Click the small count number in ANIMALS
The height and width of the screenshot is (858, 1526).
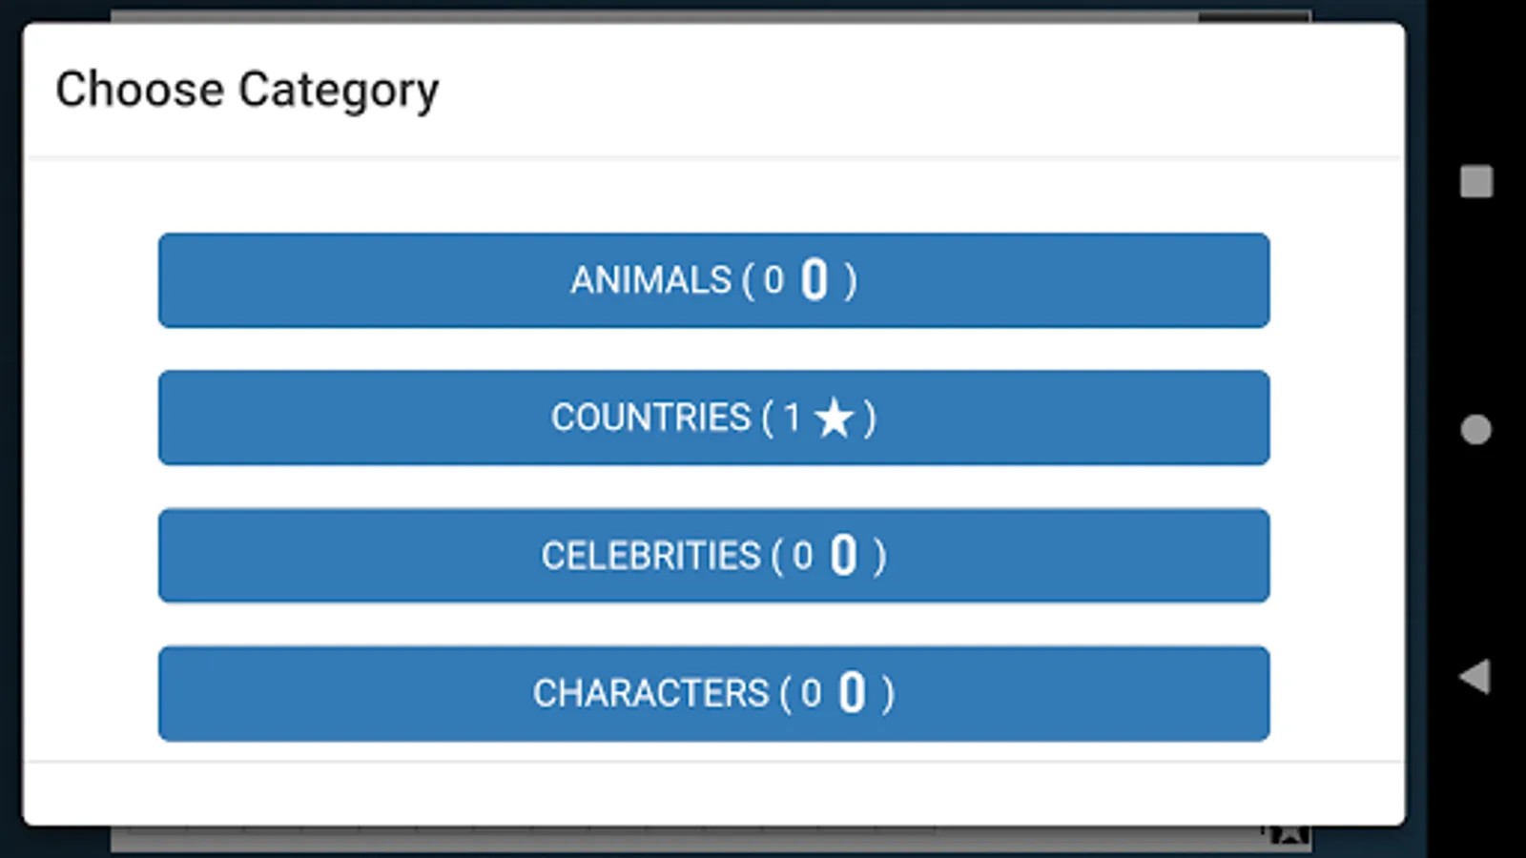(x=773, y=280)
